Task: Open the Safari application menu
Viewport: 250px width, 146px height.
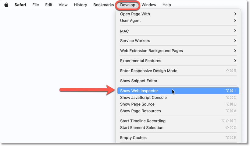Action: coord(20,5)
